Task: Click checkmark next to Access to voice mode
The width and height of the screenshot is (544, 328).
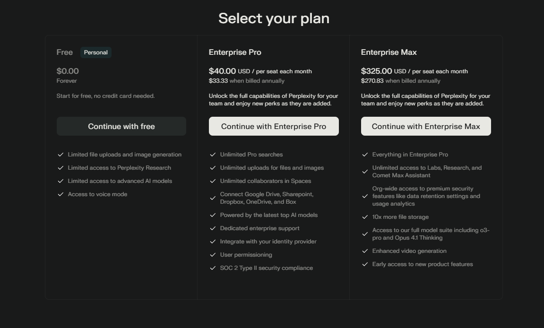Action: click(x=60, y=194)
